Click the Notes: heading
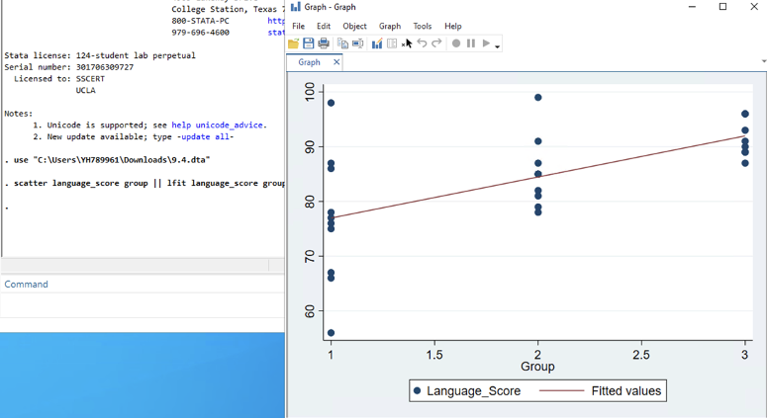The image size is (768, 419). tap(18, 114)
